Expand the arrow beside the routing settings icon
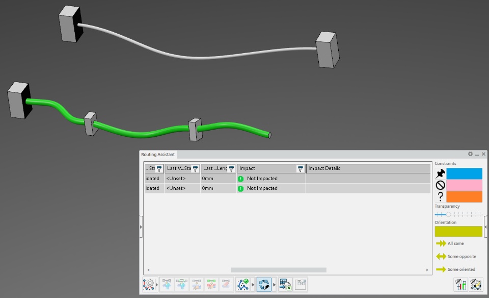Image resolution: width=489 pixels, height=298 pixels. pyautogui.click(x=157, y=285)
